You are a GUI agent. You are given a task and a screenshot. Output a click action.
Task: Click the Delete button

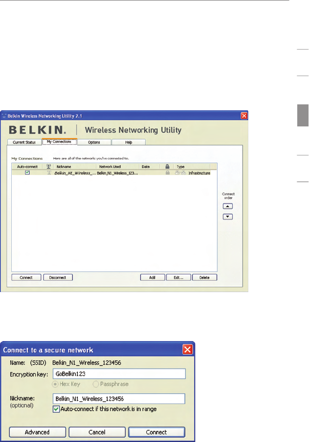205,277
